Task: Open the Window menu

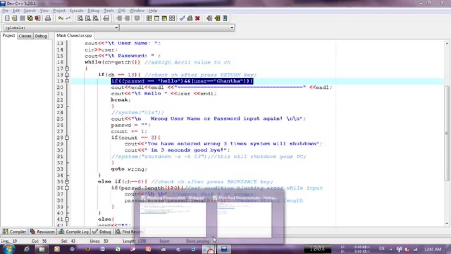Action: [137, 11]
